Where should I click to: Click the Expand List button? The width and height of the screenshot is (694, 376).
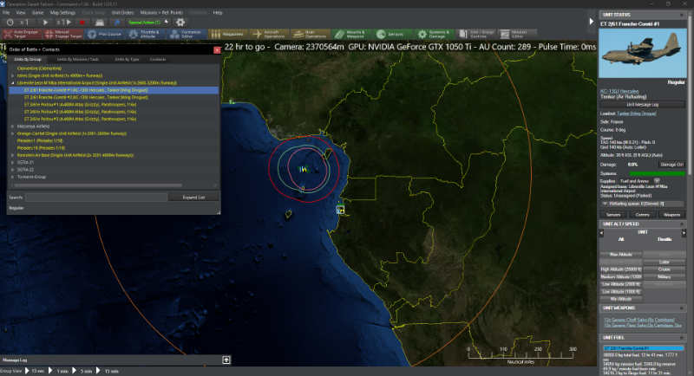(x=193, y=197)
